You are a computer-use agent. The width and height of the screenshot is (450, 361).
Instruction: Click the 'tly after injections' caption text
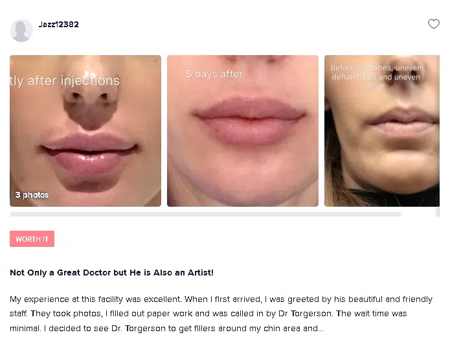(65, 81)
